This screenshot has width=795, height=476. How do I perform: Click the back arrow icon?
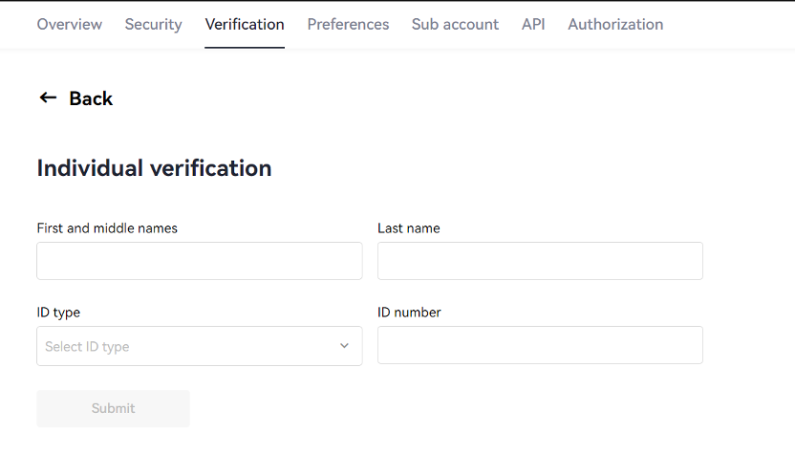coord(48,97)
